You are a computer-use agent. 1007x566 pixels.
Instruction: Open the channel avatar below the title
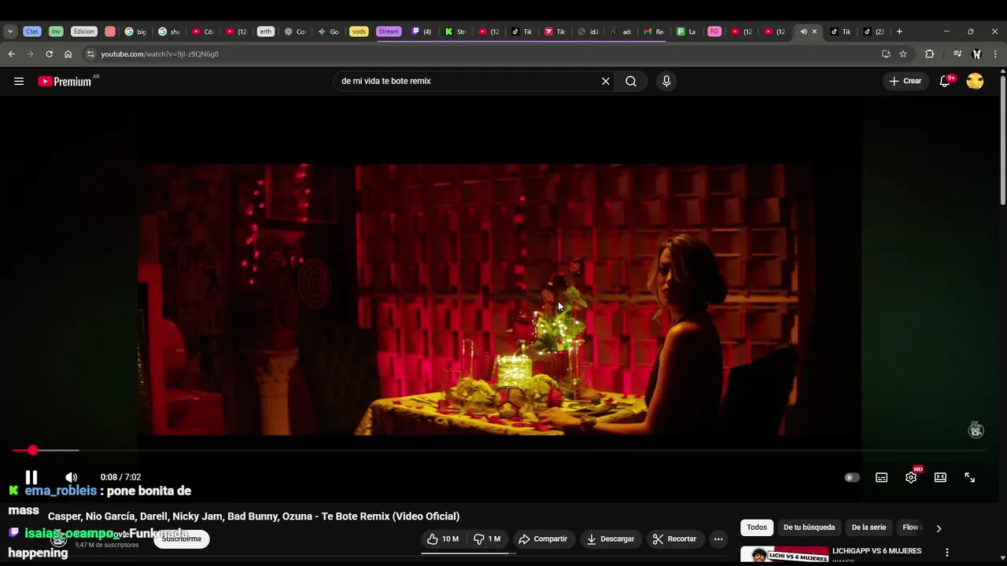click(58, 539)
